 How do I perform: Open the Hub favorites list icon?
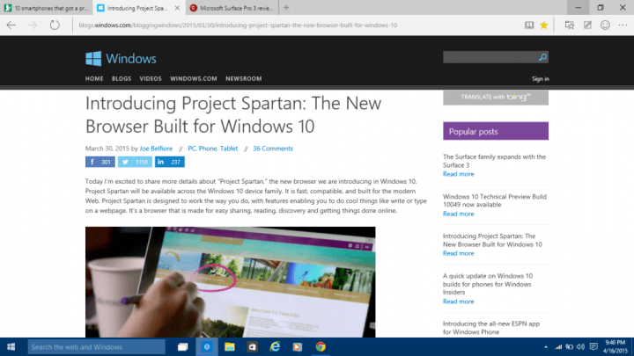(570, 25)
